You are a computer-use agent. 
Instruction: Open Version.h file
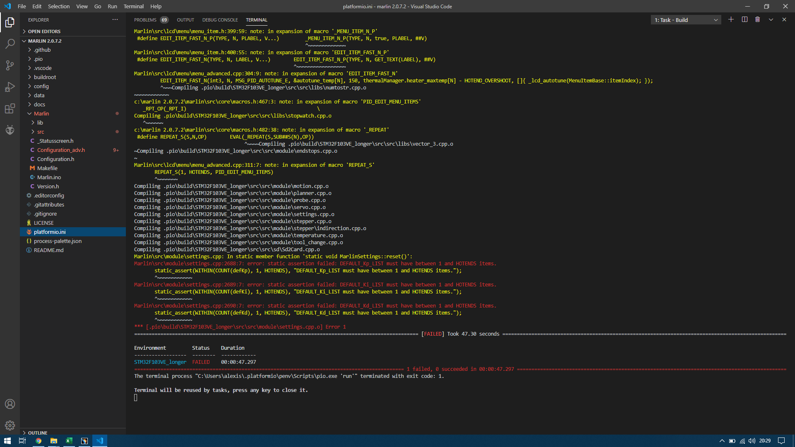click(73, 186)
